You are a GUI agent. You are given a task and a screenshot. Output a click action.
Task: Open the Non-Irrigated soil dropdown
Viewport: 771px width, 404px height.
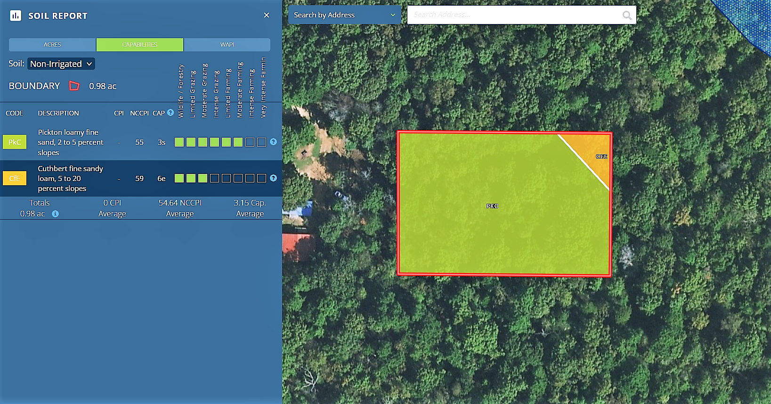tap(61, 64)
